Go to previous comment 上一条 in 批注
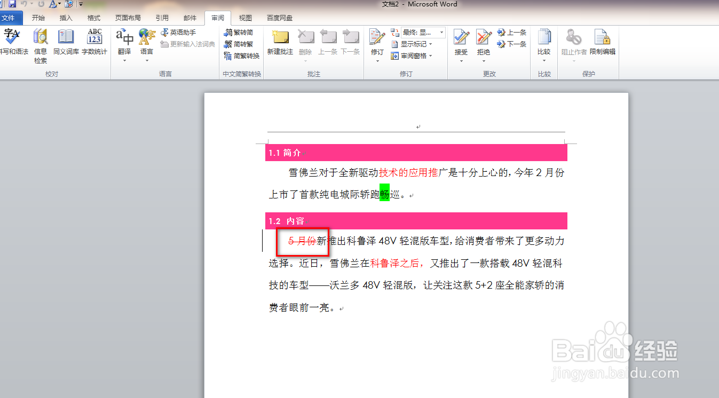 [x=328, y=43]
